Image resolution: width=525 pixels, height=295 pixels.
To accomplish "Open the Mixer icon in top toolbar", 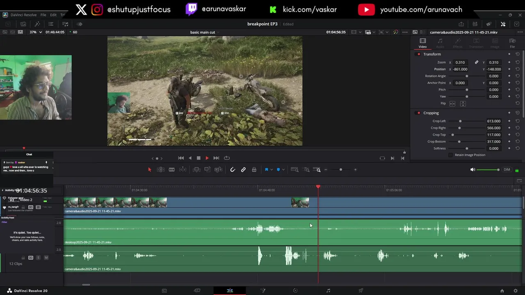I will coord(475,24).
